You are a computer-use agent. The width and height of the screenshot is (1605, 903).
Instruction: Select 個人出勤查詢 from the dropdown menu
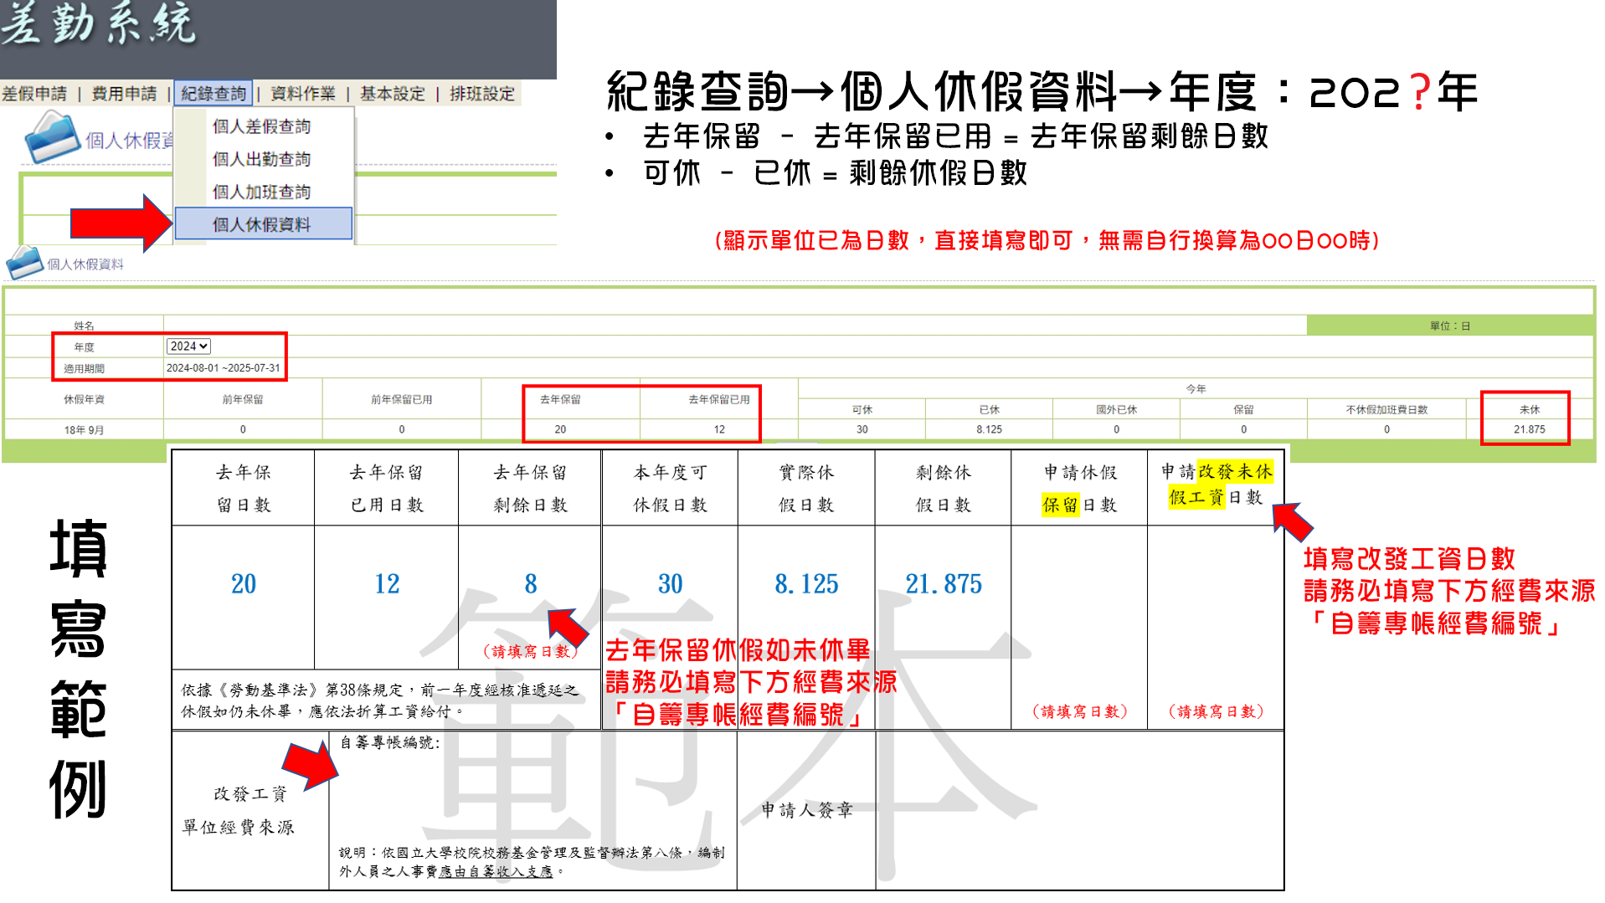[261, 159]
